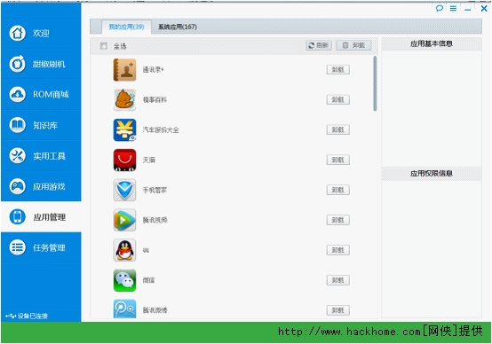Open 任务管理 task management
Viewport: 492px width, 344px height.
coord(41,247)
